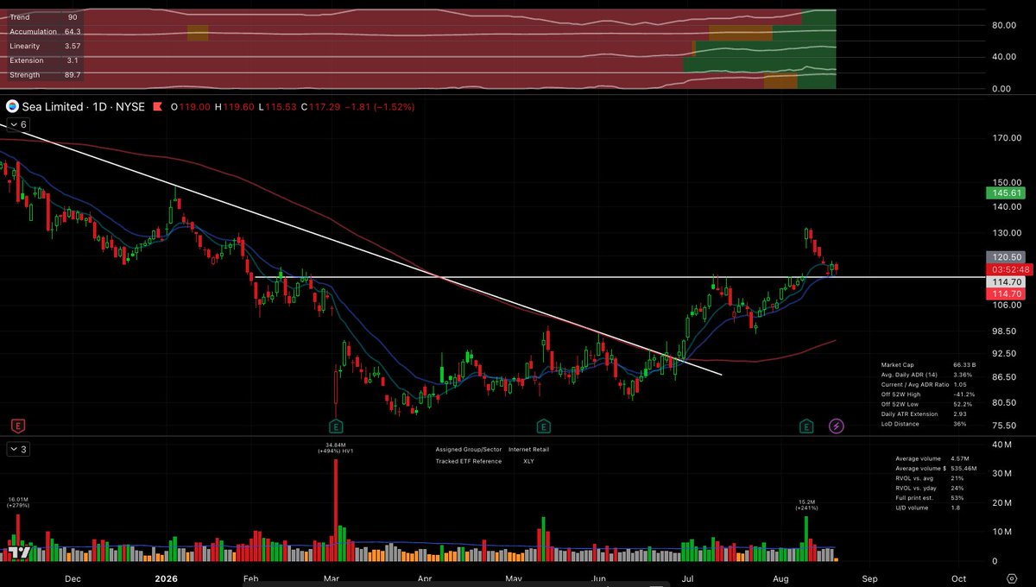The height and width of the screenshot is (587, 1036).
Task: Open the red earnings E marker near December
Action: click(17, 426)
